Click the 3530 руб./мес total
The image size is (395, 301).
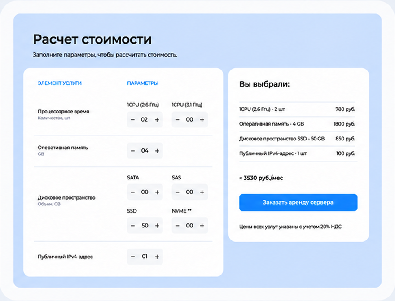tap(261, 178)
